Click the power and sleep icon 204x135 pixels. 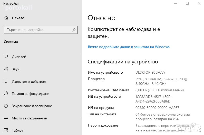(x=6, y=106)
